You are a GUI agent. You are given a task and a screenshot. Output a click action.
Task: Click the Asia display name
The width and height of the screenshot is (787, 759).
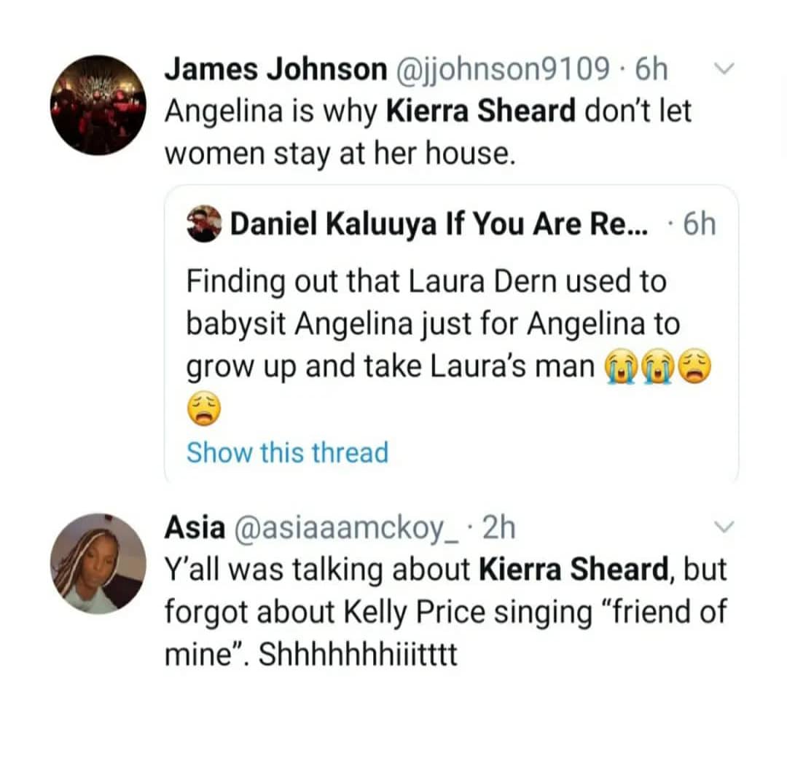[x=194, y=528]
